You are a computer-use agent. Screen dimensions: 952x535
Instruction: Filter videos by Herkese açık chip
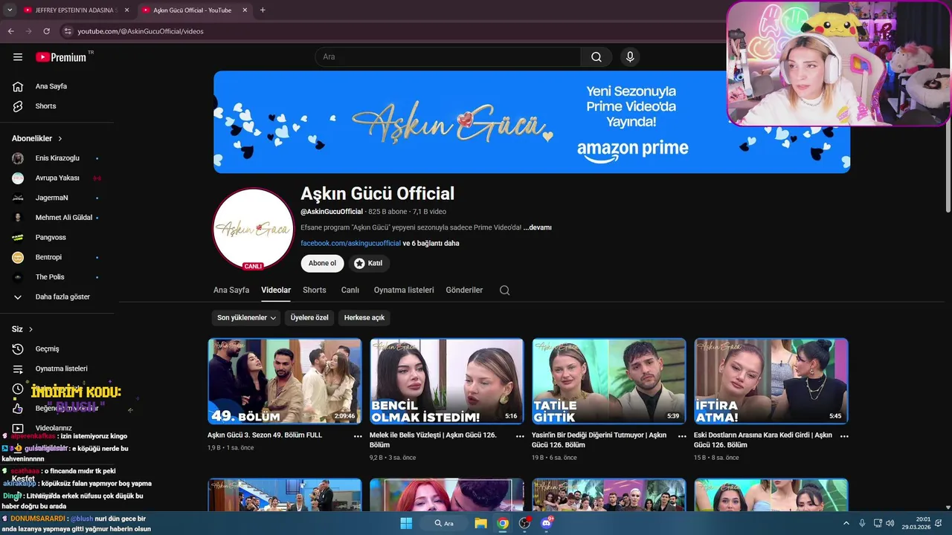(x=364, y=318)
